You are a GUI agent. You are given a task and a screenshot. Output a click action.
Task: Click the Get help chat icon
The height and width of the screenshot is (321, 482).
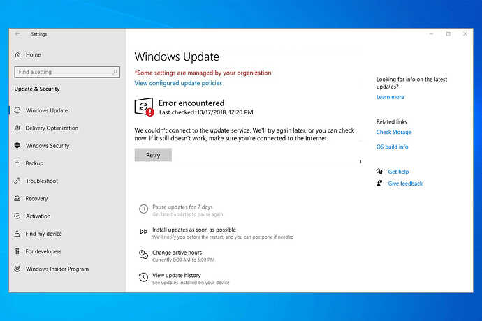coord(379,172)
